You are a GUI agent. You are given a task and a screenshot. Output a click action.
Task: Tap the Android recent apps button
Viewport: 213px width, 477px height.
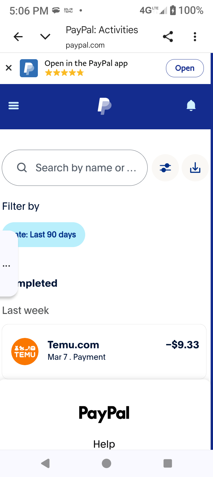[x=168, y=463]
